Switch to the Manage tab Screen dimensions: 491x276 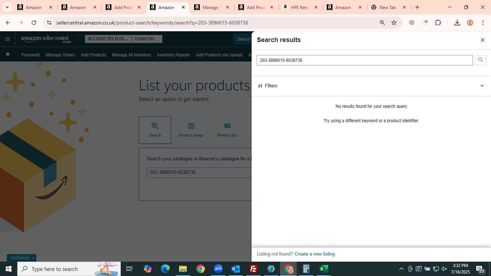tap(211, 7)
